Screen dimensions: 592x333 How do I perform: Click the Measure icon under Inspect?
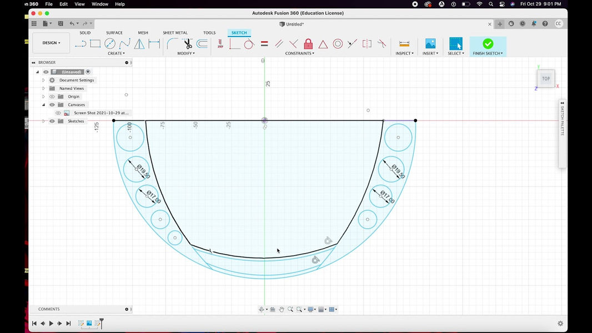coord(404,44)
